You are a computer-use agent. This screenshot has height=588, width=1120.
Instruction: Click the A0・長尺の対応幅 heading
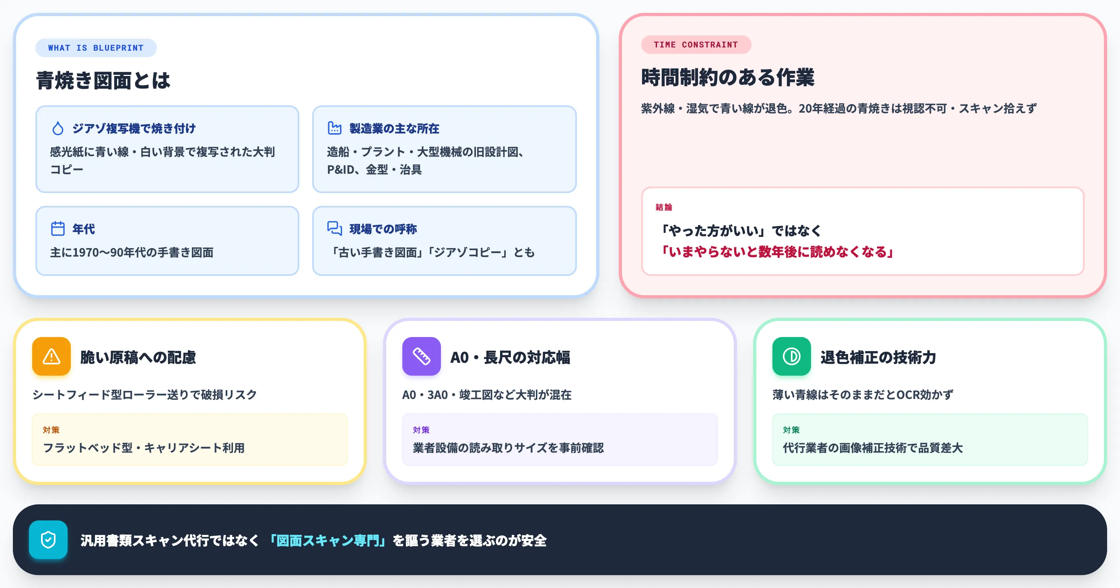point(511,357)
